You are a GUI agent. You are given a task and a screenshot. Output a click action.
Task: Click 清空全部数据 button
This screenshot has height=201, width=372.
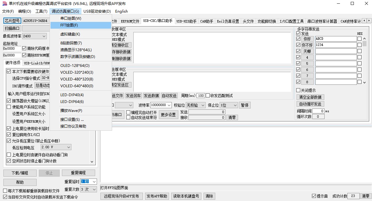pos(311,97)
